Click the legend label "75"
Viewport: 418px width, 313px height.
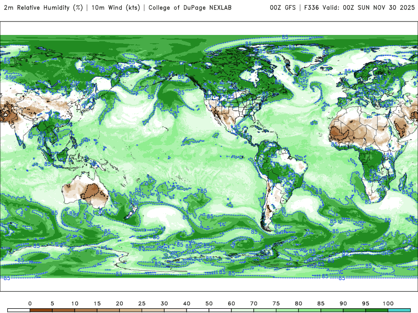point(276,304)
